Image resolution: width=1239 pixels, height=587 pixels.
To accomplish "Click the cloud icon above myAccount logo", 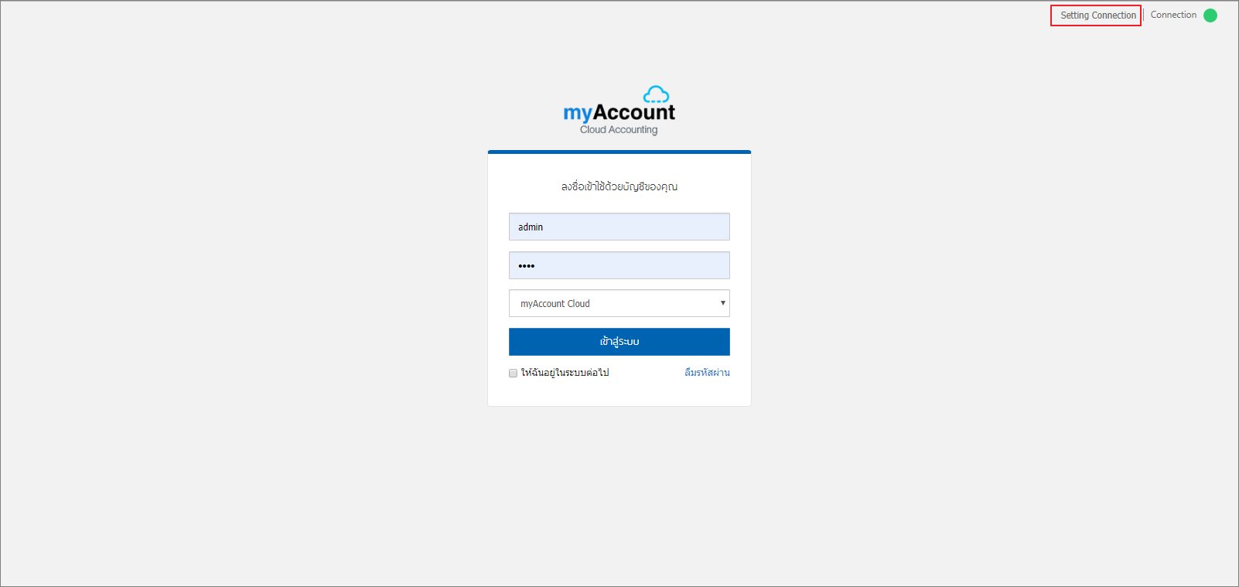I will point(657,94).
